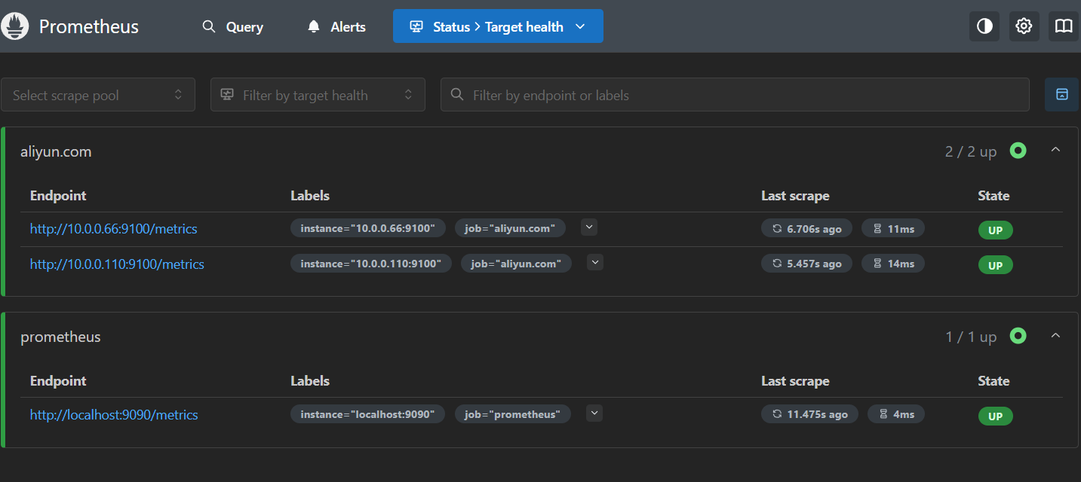Open the Alerts page
The height and width of the screenshot is (482, 1081).
tap(336, 26)
